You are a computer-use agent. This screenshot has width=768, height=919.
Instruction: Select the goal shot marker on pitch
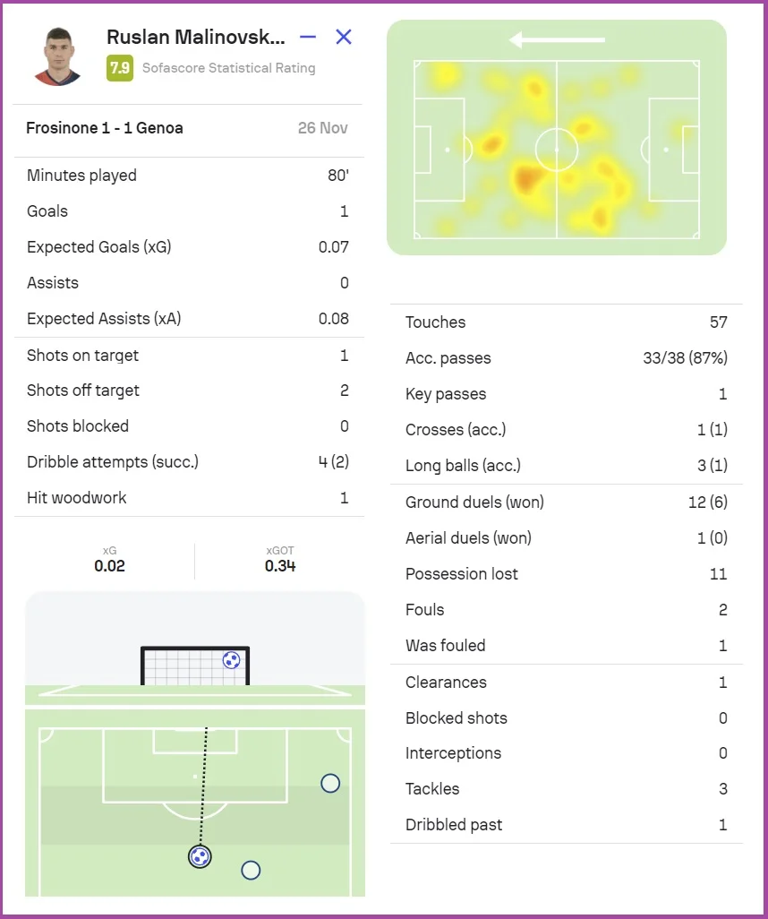click(x=200, y=857)
